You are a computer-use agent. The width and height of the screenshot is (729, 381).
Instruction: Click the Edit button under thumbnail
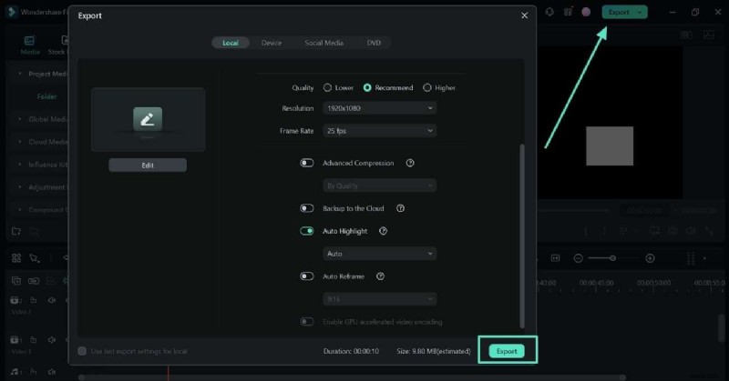(x=148, y=165)
